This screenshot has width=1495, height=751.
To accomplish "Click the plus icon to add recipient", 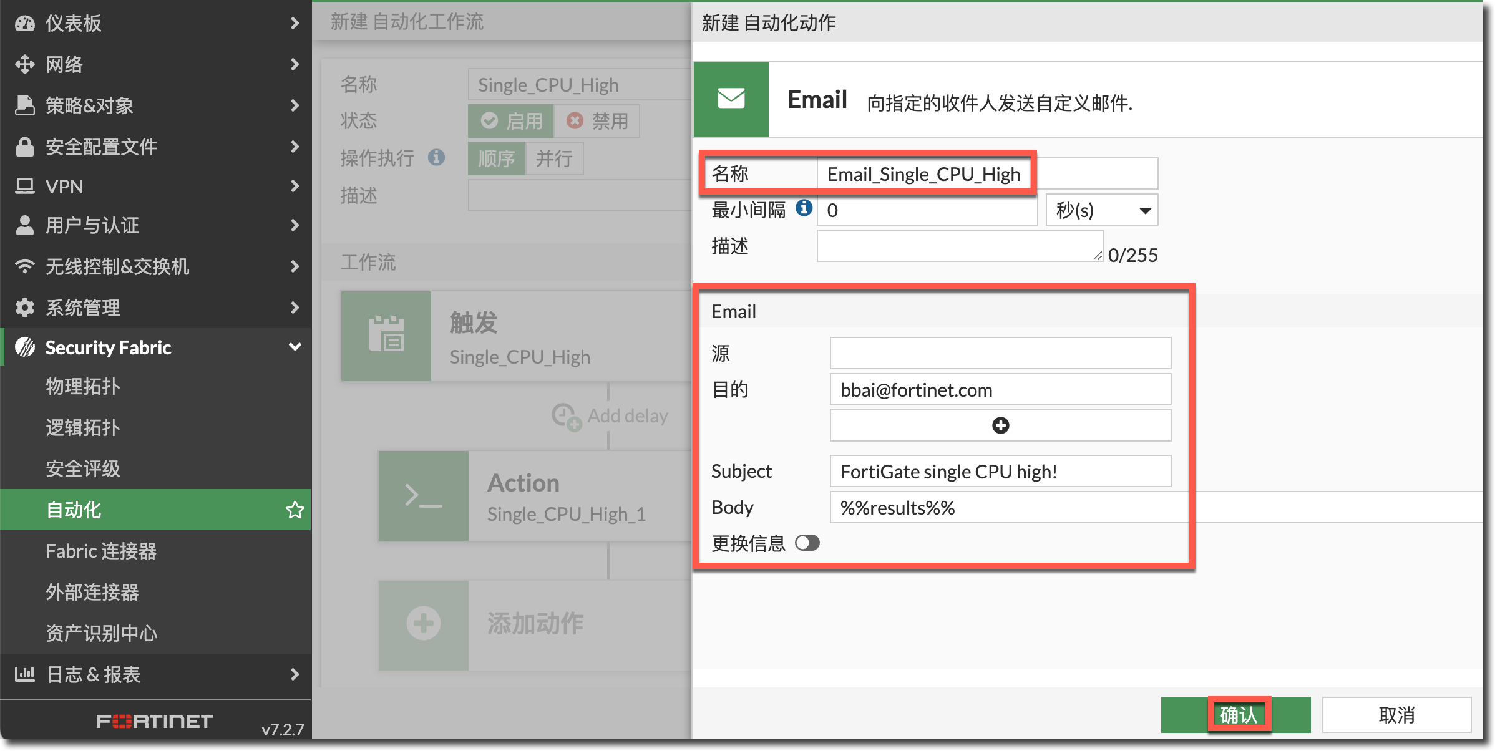I will [x=1000, y=425].
